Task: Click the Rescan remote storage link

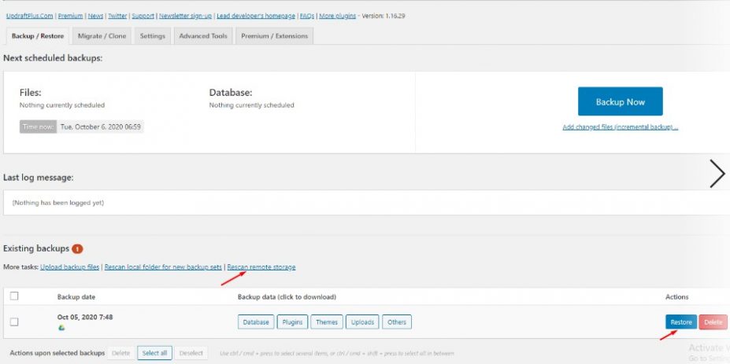Action: tap(261, 267)
